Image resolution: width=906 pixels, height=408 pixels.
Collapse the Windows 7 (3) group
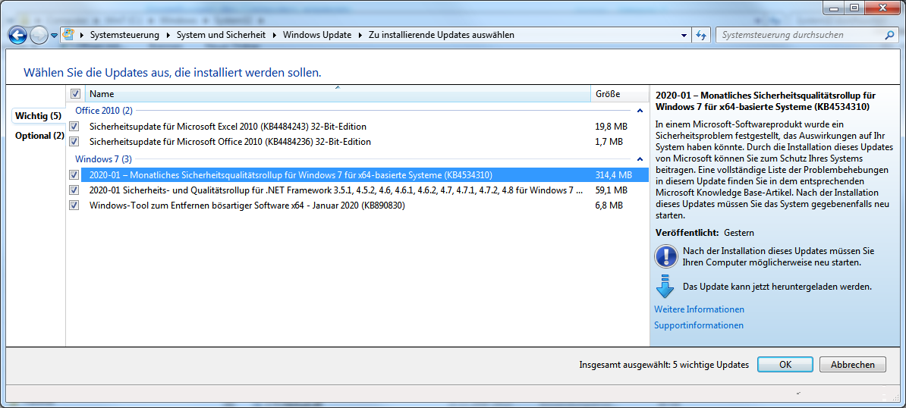(x=639, y=158)
